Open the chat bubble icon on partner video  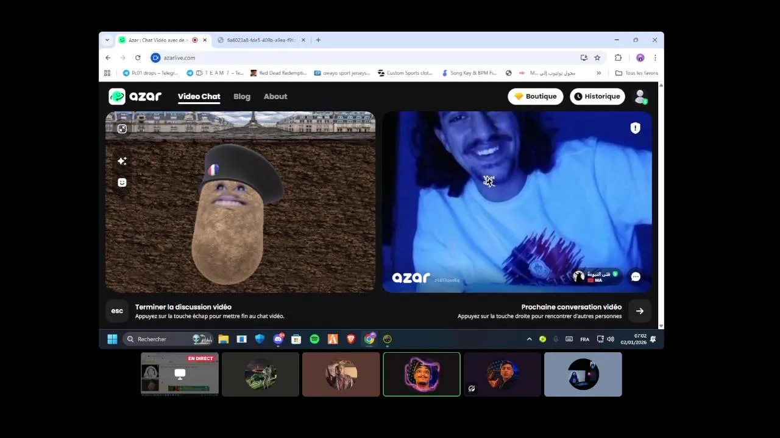click(636, 277)
